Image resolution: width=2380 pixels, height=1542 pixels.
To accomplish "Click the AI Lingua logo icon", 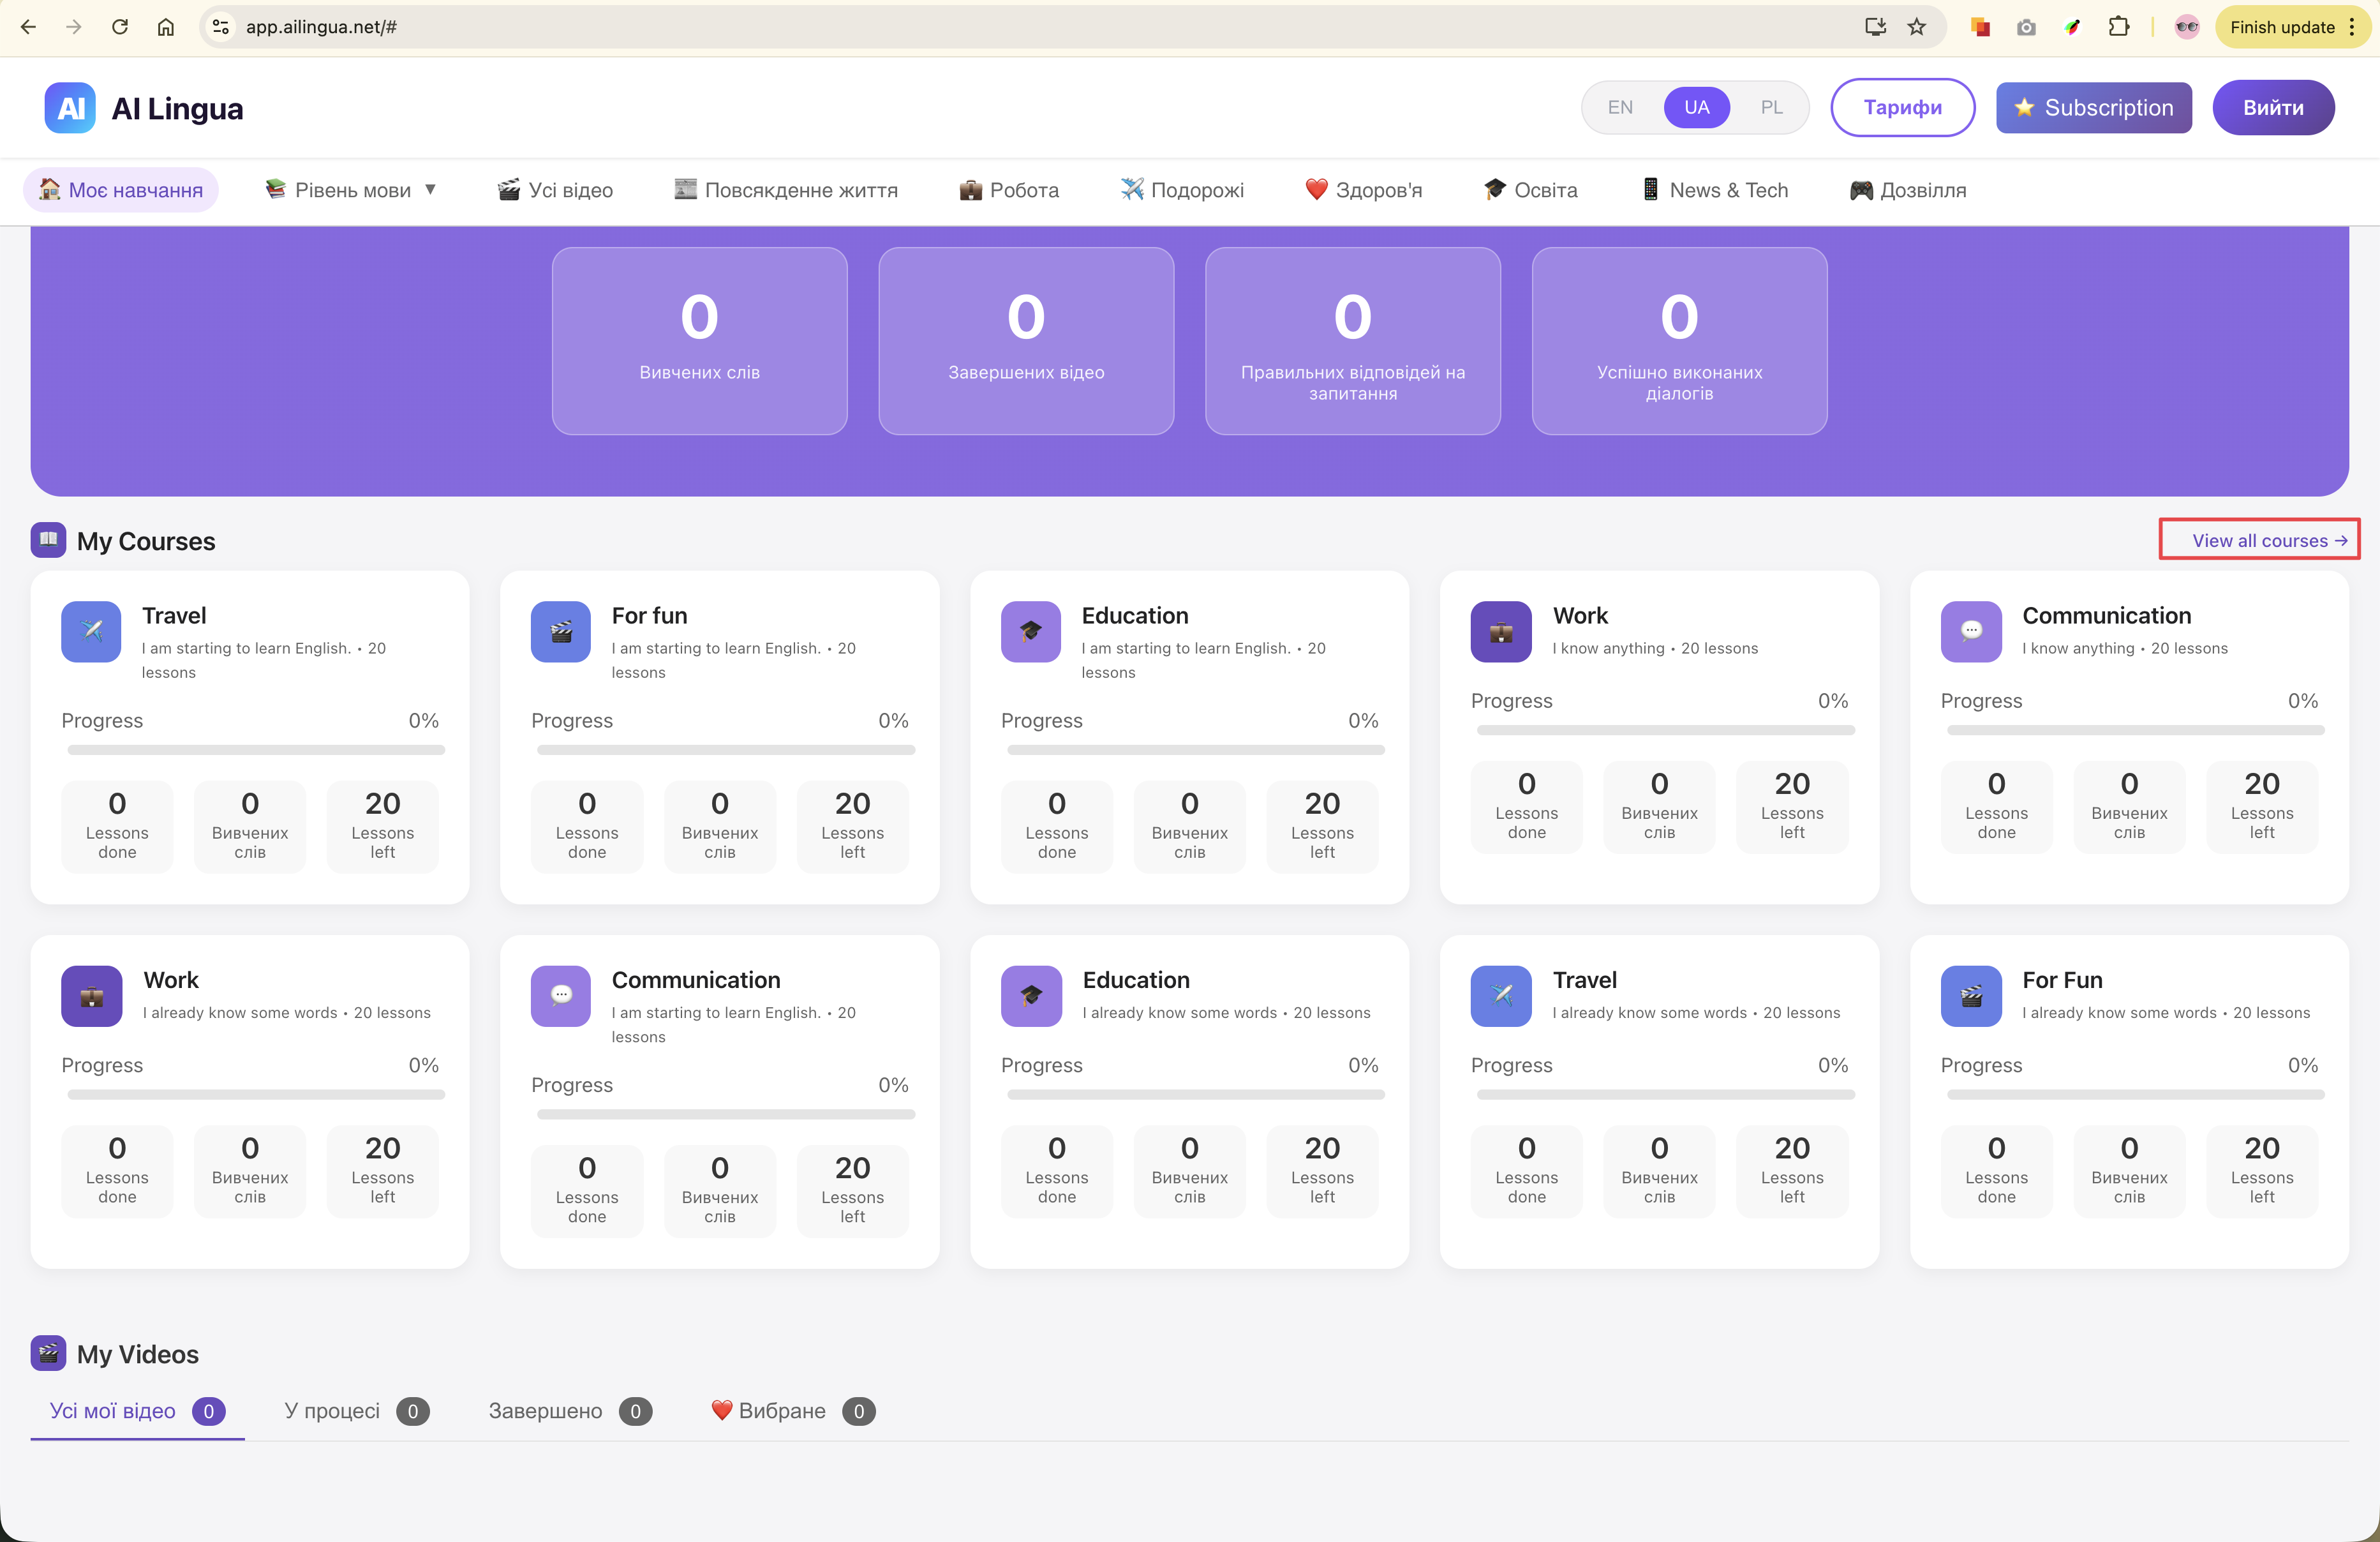I will (70, 108).
